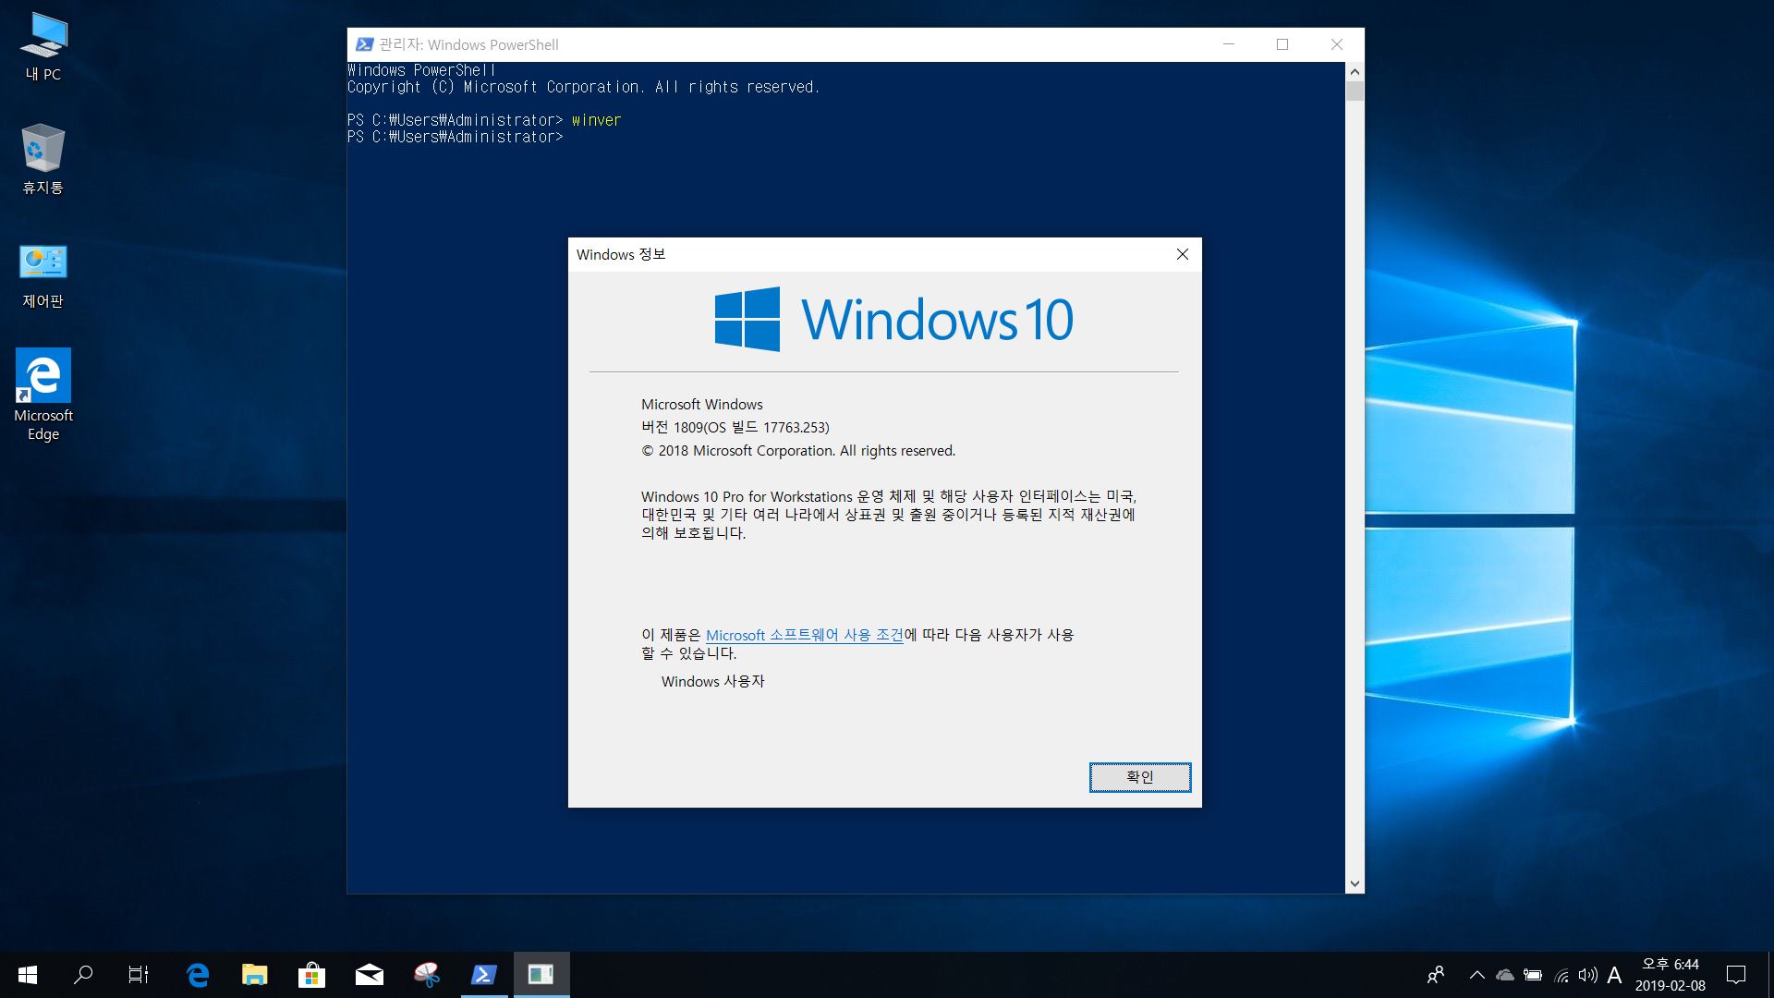Open Microsoft 소프트웨어 사용 조건 link
Viewport: 1774px width, 998px height.
(x=804, y=635)
